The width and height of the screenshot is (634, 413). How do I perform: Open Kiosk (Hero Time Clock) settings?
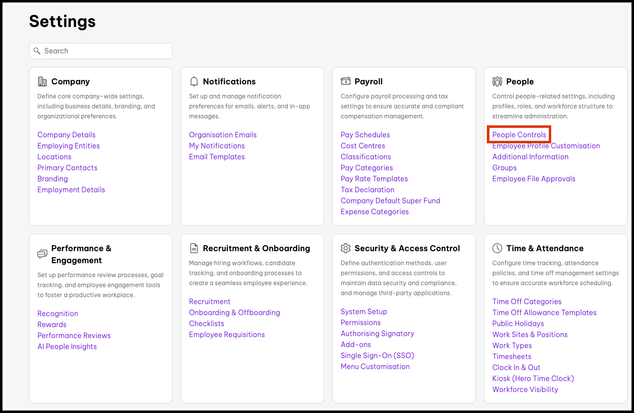[533, 379]
